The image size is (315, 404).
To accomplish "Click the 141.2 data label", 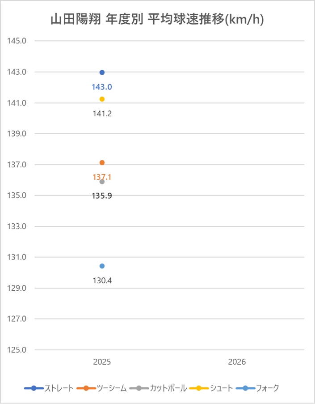I will point(102,114).
